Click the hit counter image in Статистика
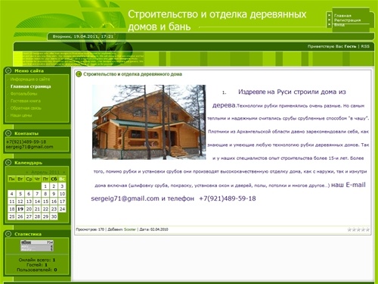This screenshot has width=378, height=284. 37,245
